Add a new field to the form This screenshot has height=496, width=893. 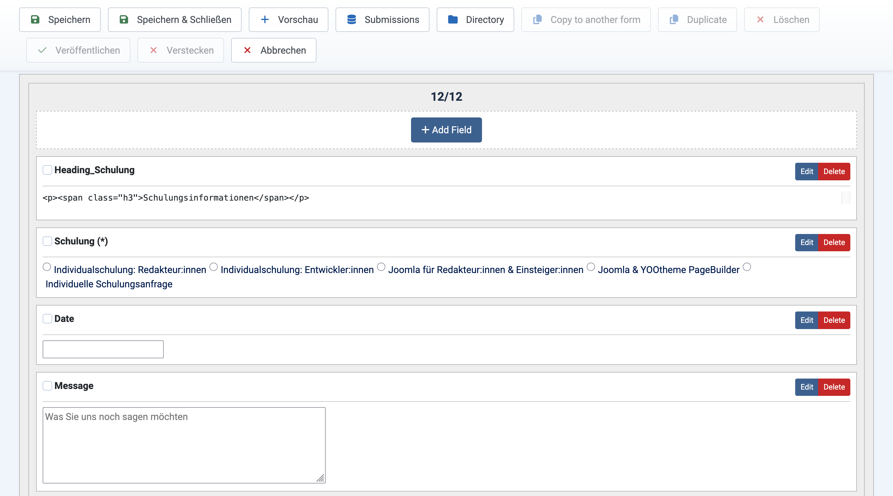click(446, 130)
